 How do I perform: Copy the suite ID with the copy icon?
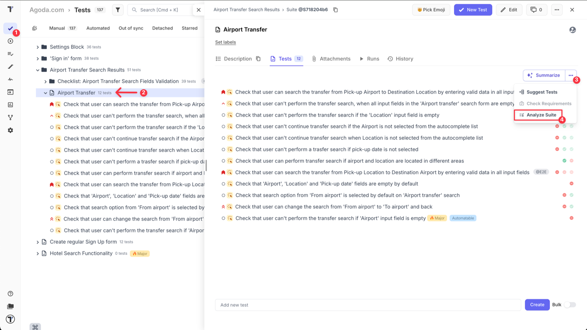[x=335, y=9]
